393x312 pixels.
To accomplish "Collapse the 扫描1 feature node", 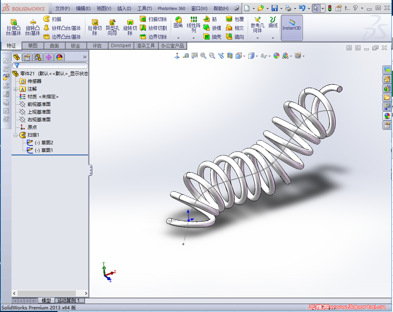I will (x=16, y=135).
